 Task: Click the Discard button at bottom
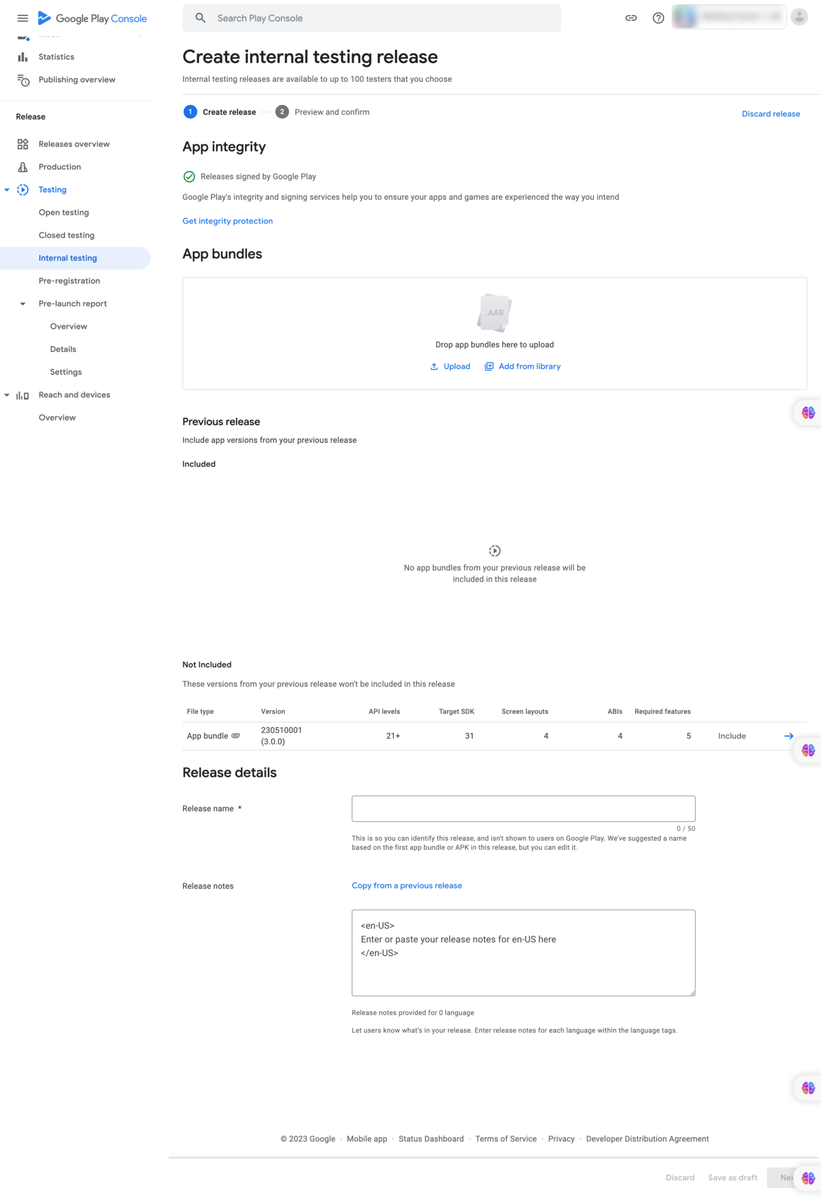(680, 1178)
